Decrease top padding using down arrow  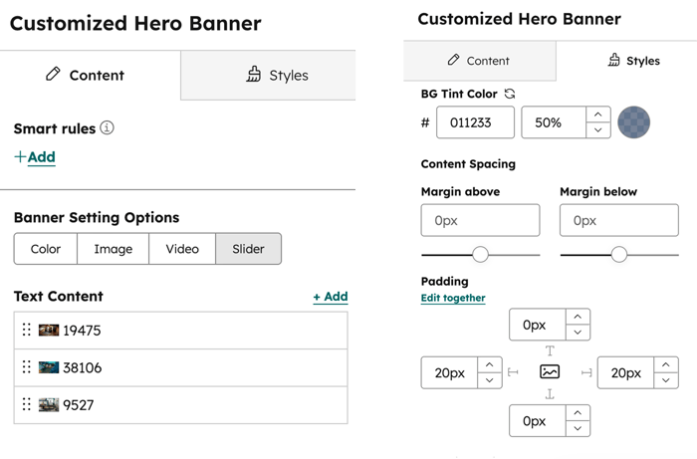[578, 333]
